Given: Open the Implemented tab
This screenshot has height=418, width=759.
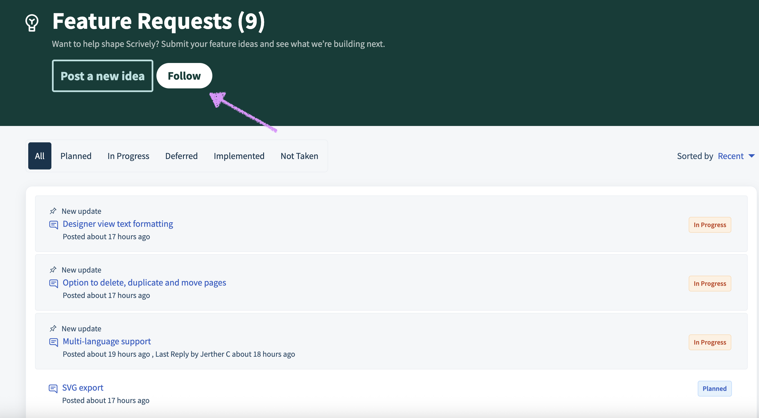Looking at the screenshot, I should [239, 156].
